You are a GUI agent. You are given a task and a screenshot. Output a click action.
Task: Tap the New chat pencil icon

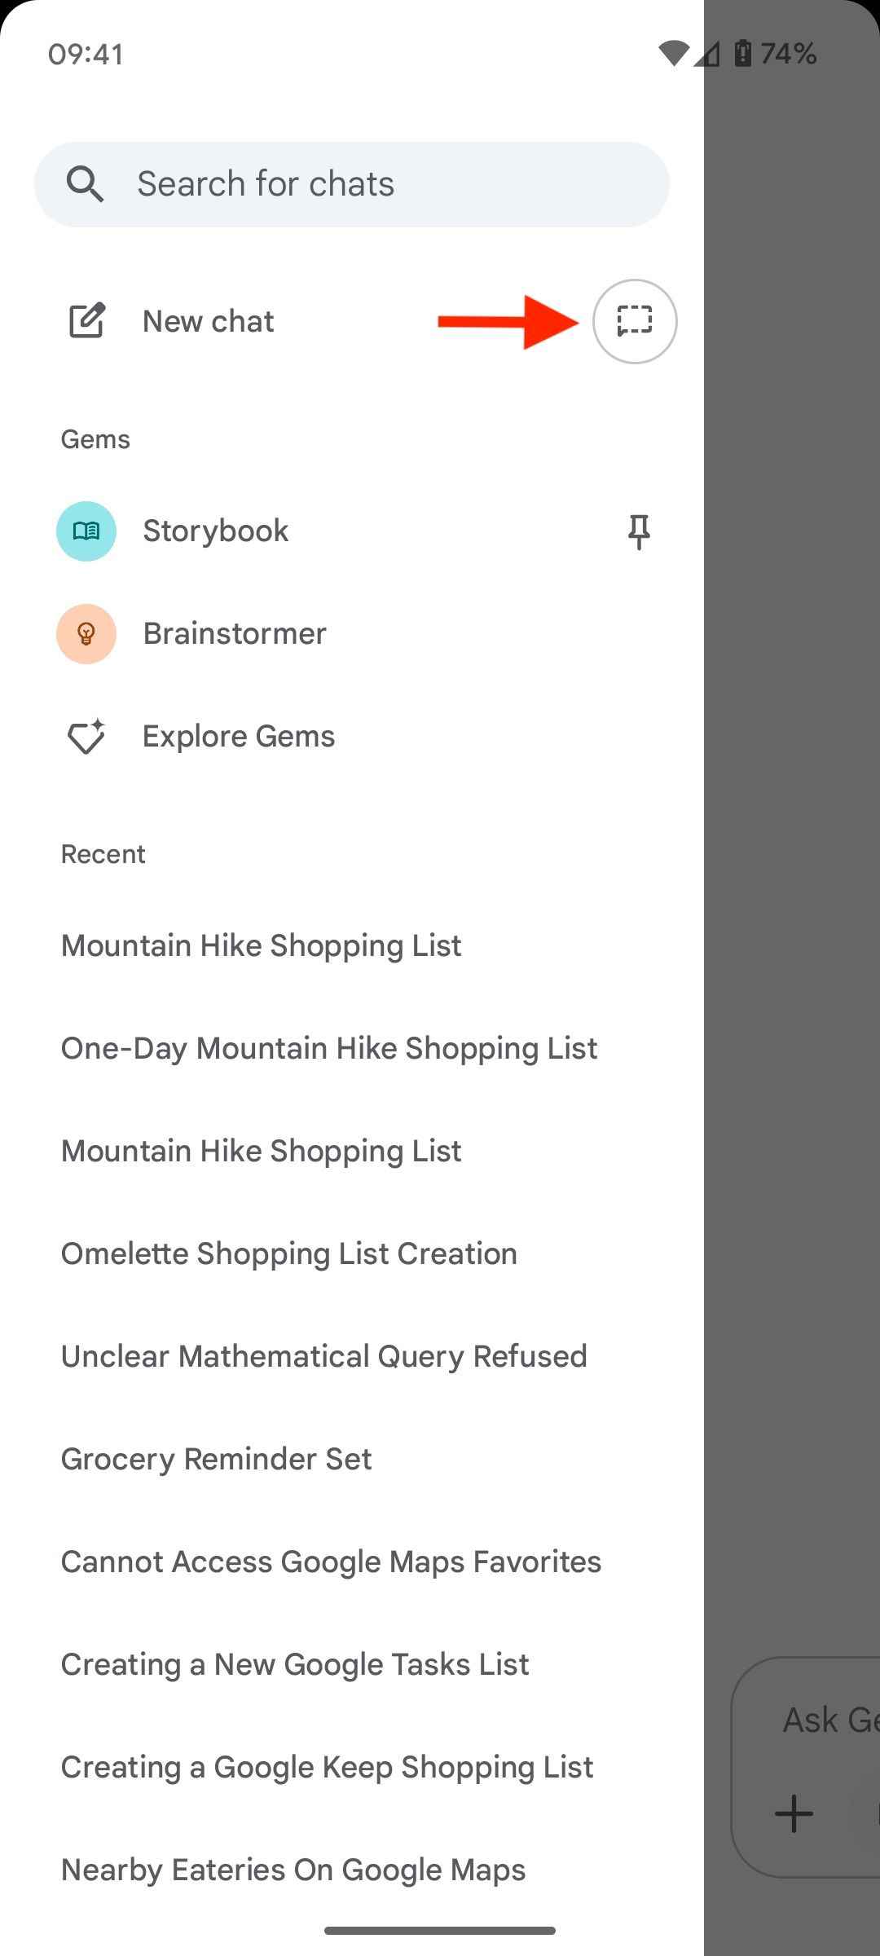pyautogui.click(x=86, y=321)
